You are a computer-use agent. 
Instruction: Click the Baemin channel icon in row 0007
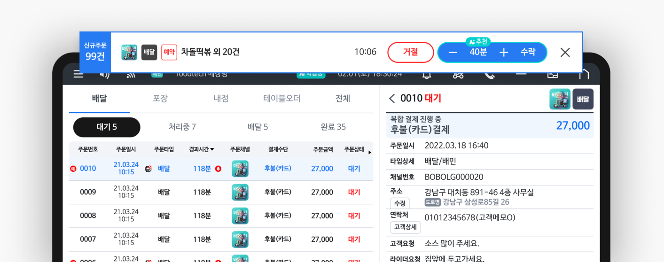tap(240, 239)
